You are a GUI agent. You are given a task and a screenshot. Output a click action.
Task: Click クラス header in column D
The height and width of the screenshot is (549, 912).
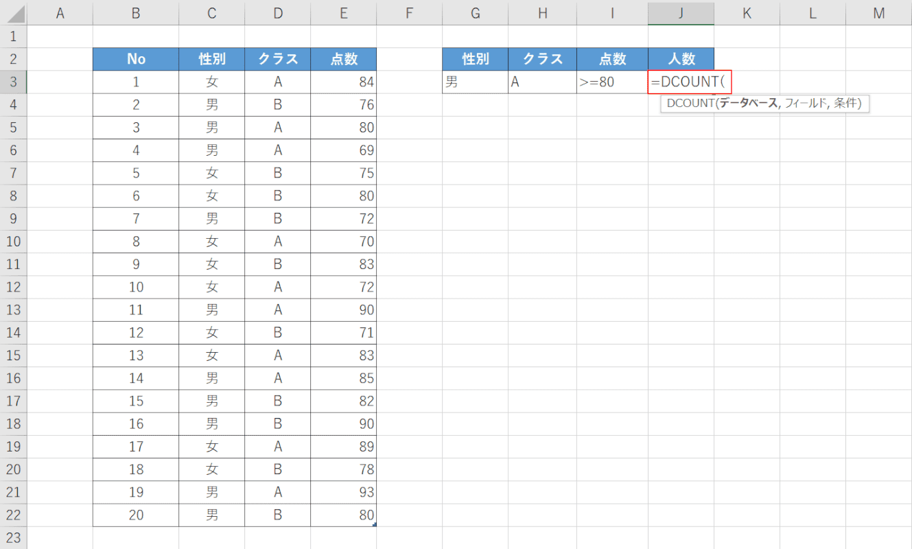(x=278, y=59)
